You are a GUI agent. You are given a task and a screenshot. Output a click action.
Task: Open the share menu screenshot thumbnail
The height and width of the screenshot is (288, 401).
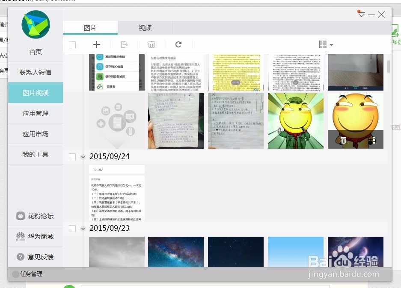point(117,72)
